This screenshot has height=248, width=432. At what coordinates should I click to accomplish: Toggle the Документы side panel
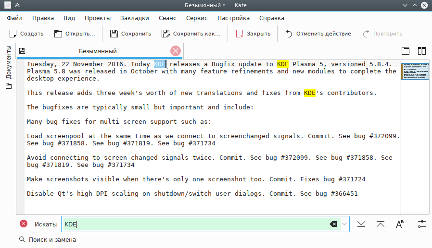8,67
